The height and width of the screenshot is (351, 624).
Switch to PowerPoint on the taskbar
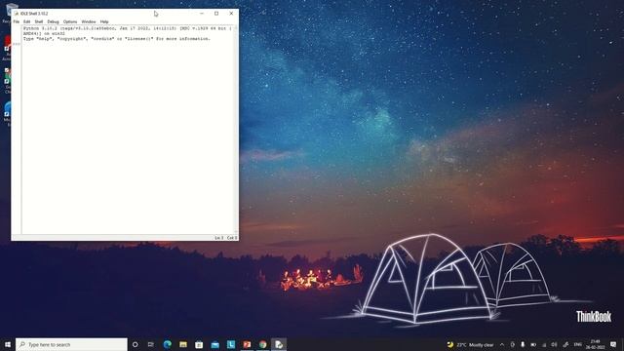pos(247,344)
